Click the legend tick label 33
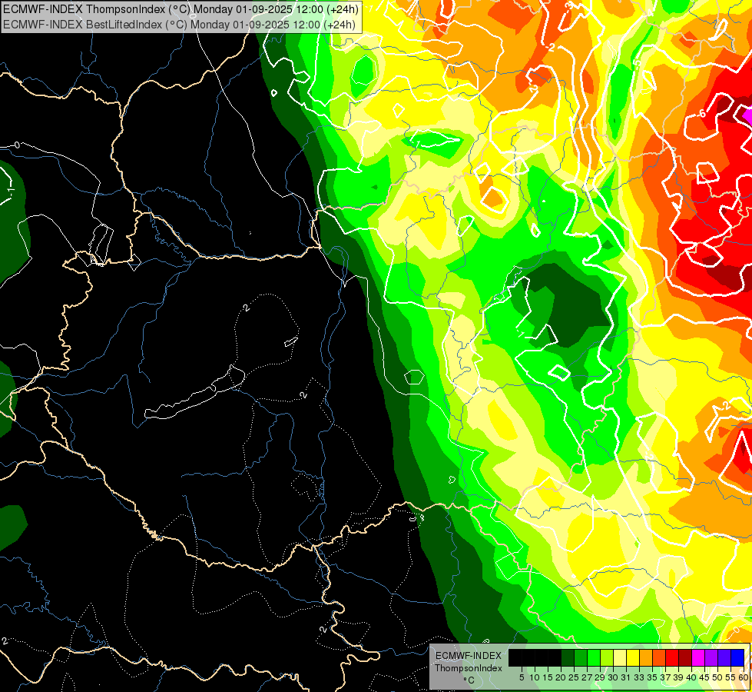 pos(639,677)
